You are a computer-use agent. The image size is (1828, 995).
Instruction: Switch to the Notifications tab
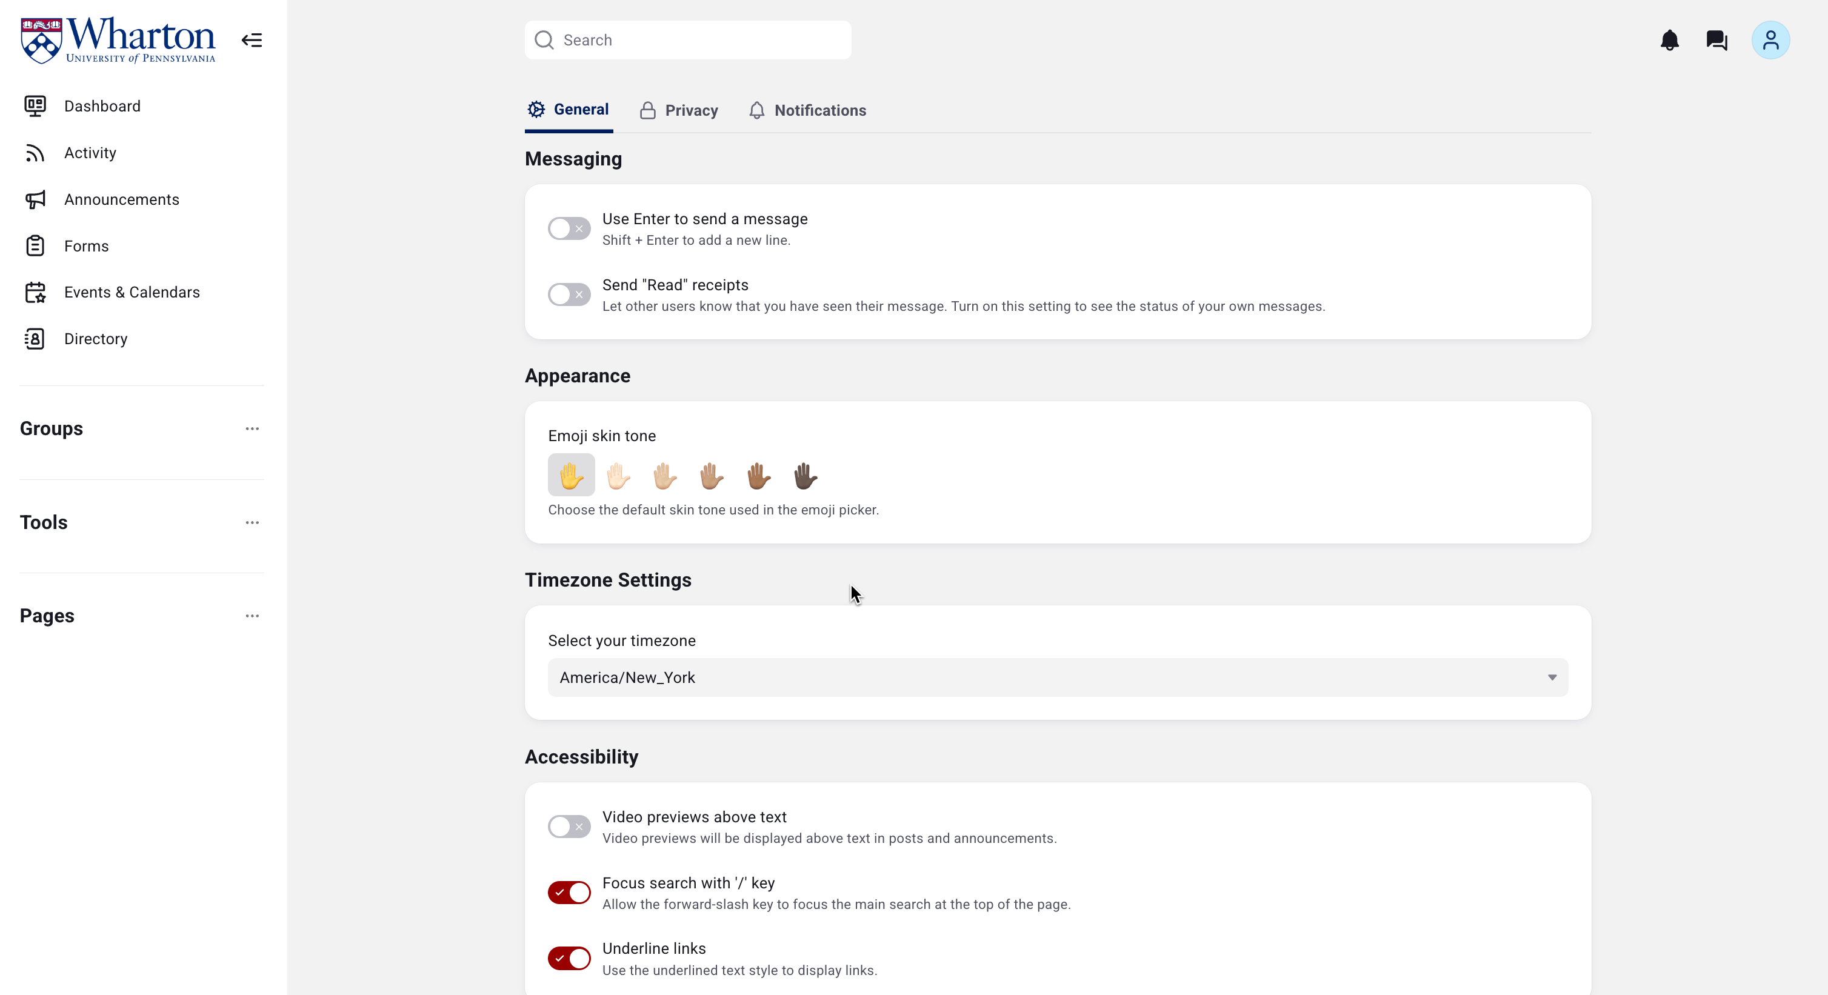click(807, 111)
